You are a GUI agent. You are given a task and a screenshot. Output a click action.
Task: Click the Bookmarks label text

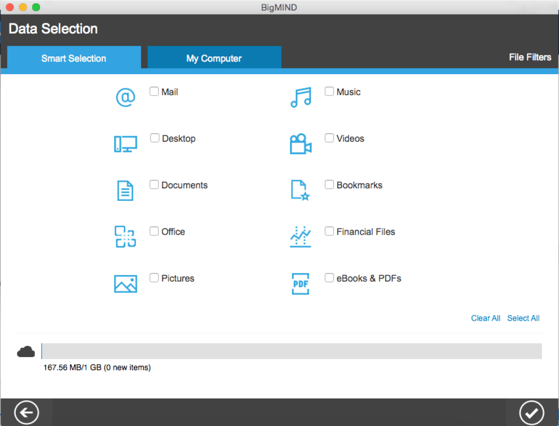pos(359,185)
